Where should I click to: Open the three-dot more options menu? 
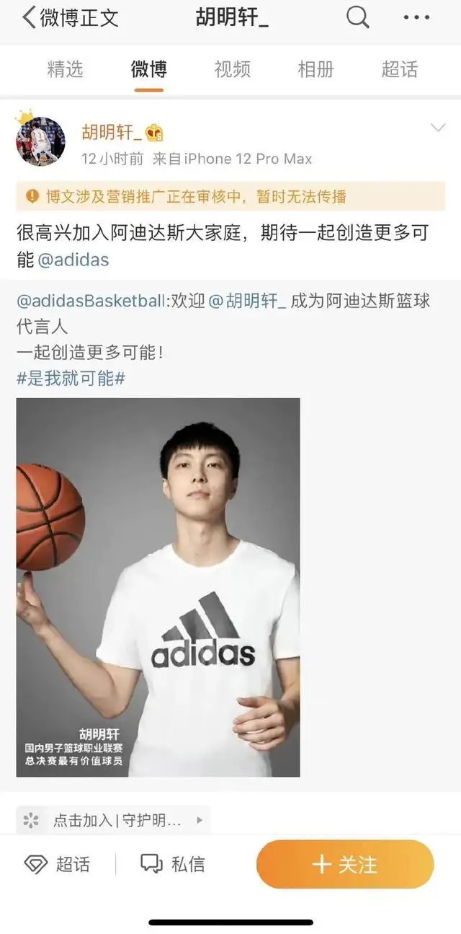416,17
